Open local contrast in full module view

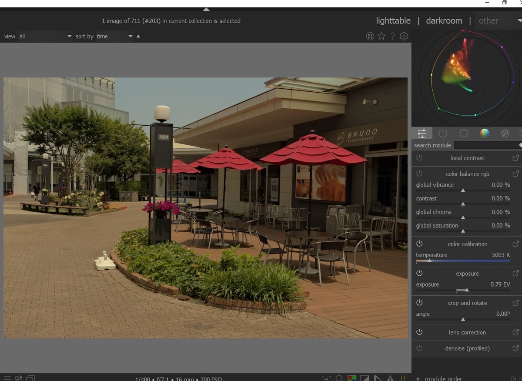tap(515, 158)
